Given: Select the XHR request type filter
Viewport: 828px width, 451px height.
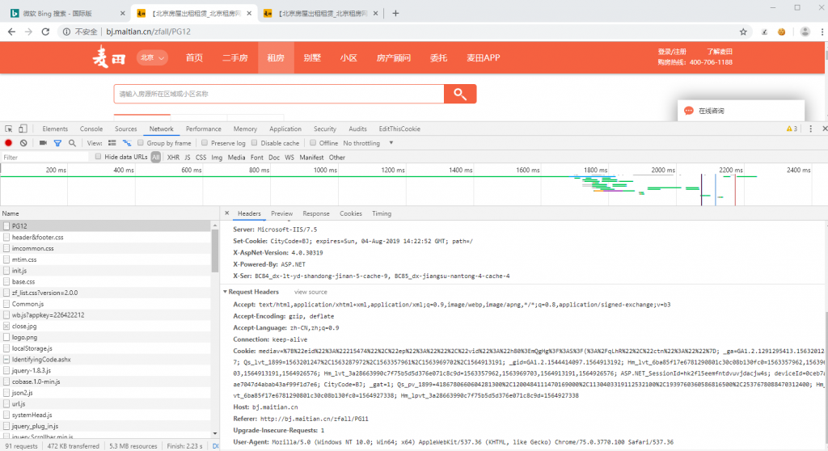Looking at the screenshot, I should tap(173, 157).
